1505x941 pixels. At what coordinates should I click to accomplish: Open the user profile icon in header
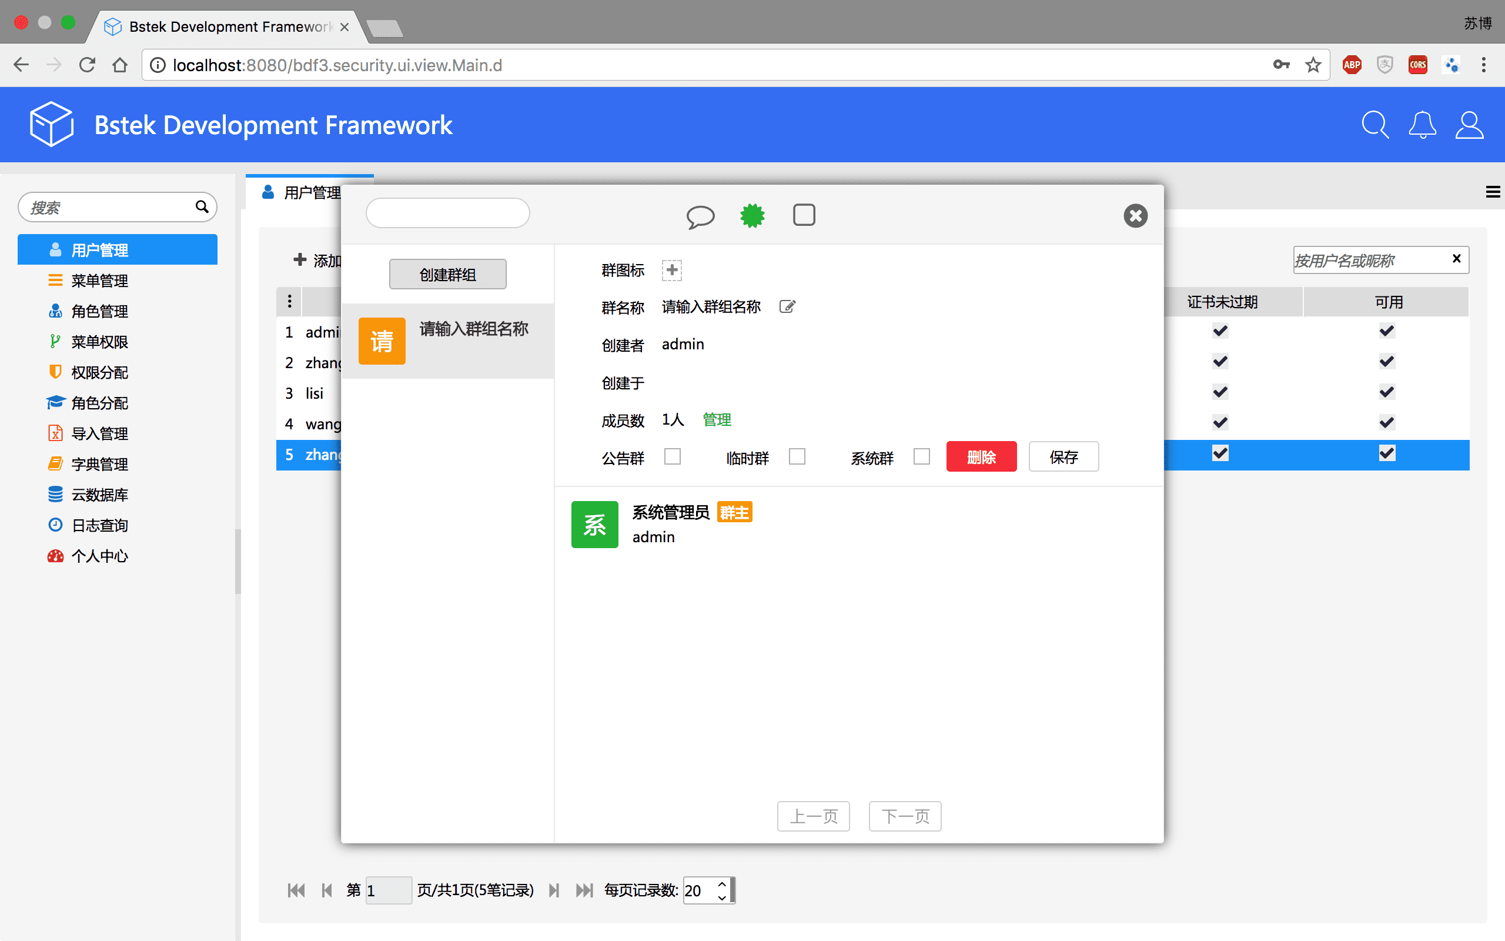(1469, 125)
